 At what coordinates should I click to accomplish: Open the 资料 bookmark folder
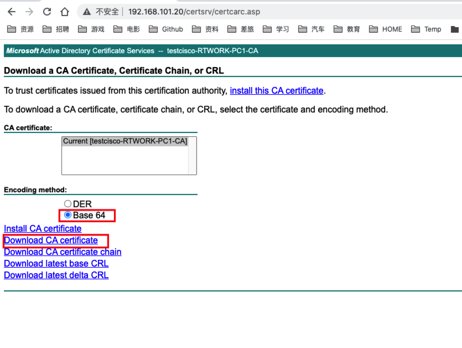[205, 29]
